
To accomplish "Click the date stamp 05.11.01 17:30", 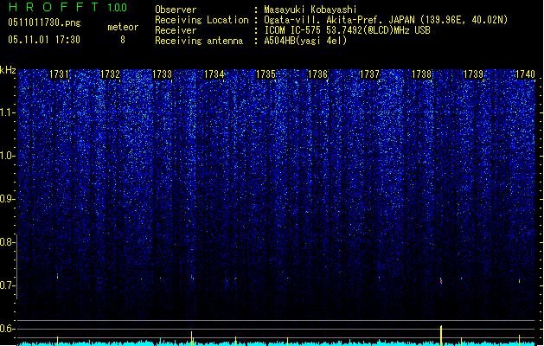I will 44,40.
